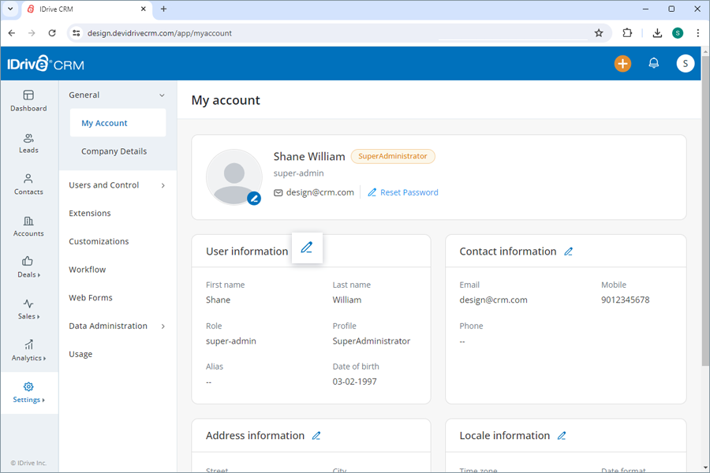Edit Locale information

[x=562, y=435]
